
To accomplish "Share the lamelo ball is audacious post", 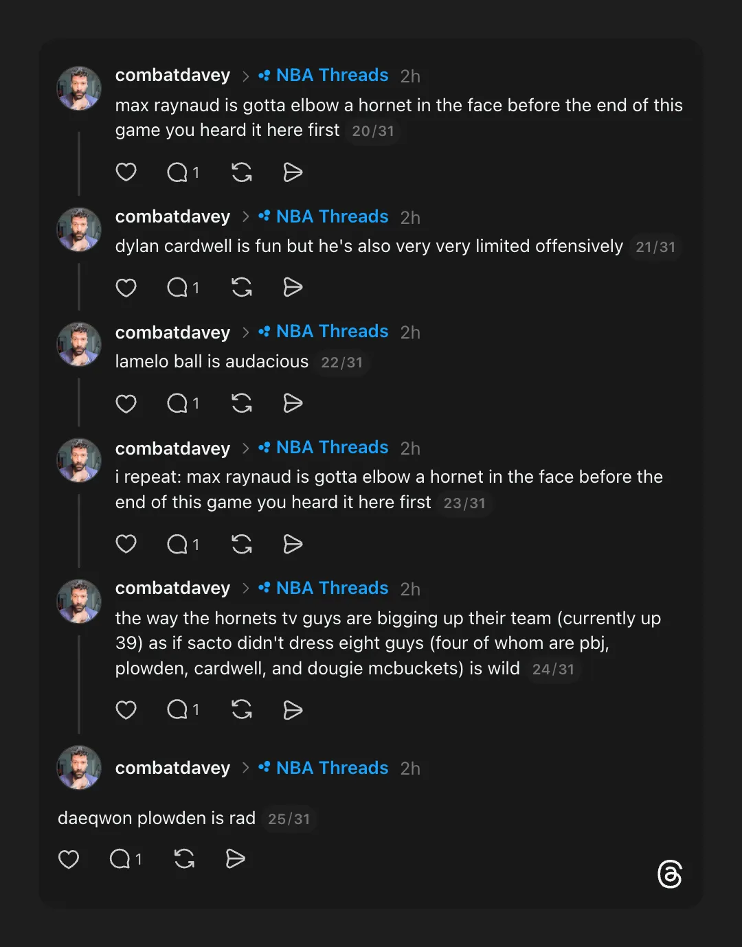I will (293, 403).
